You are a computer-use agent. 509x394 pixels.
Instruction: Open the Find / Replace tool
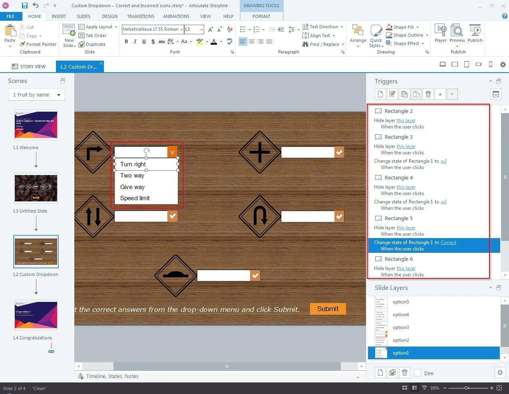point(323,44)
